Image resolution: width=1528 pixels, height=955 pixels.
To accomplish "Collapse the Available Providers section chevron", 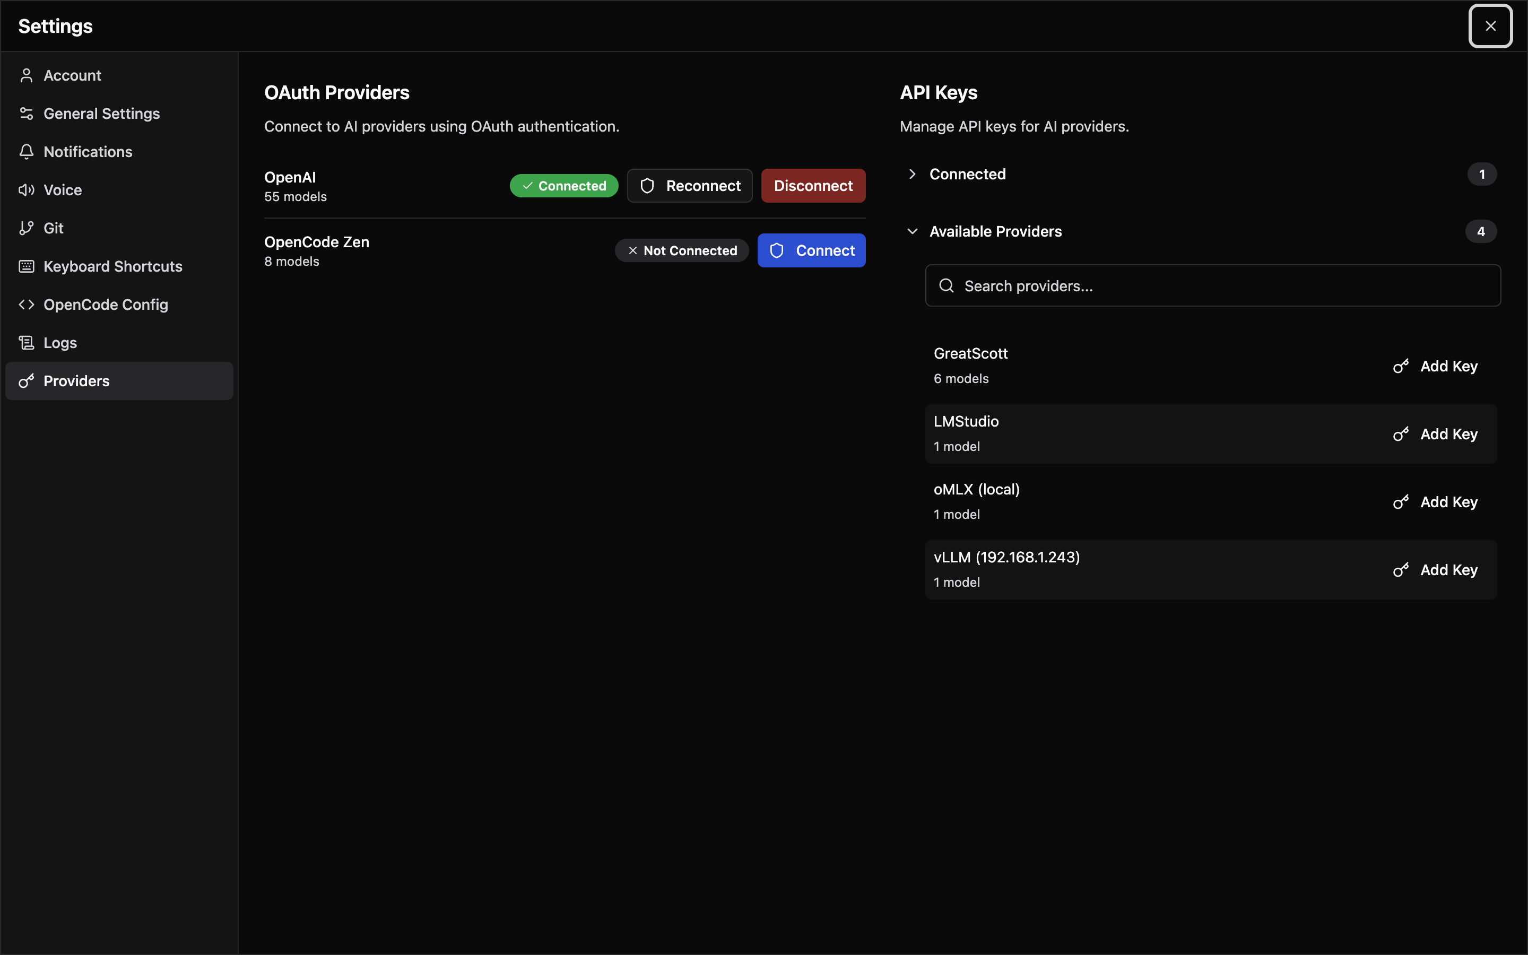I will coord(911,232).
